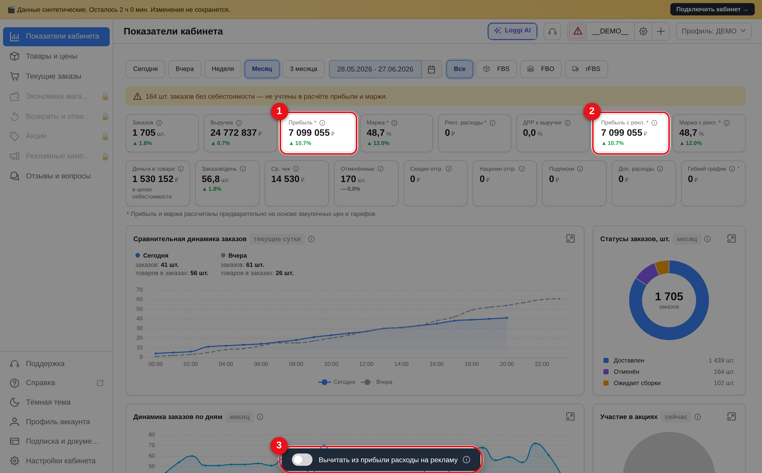This screenshot has width=762, height=473.
Task: Expand the Статусы заказов chart fullscreen
Action: tap(731, 239)
